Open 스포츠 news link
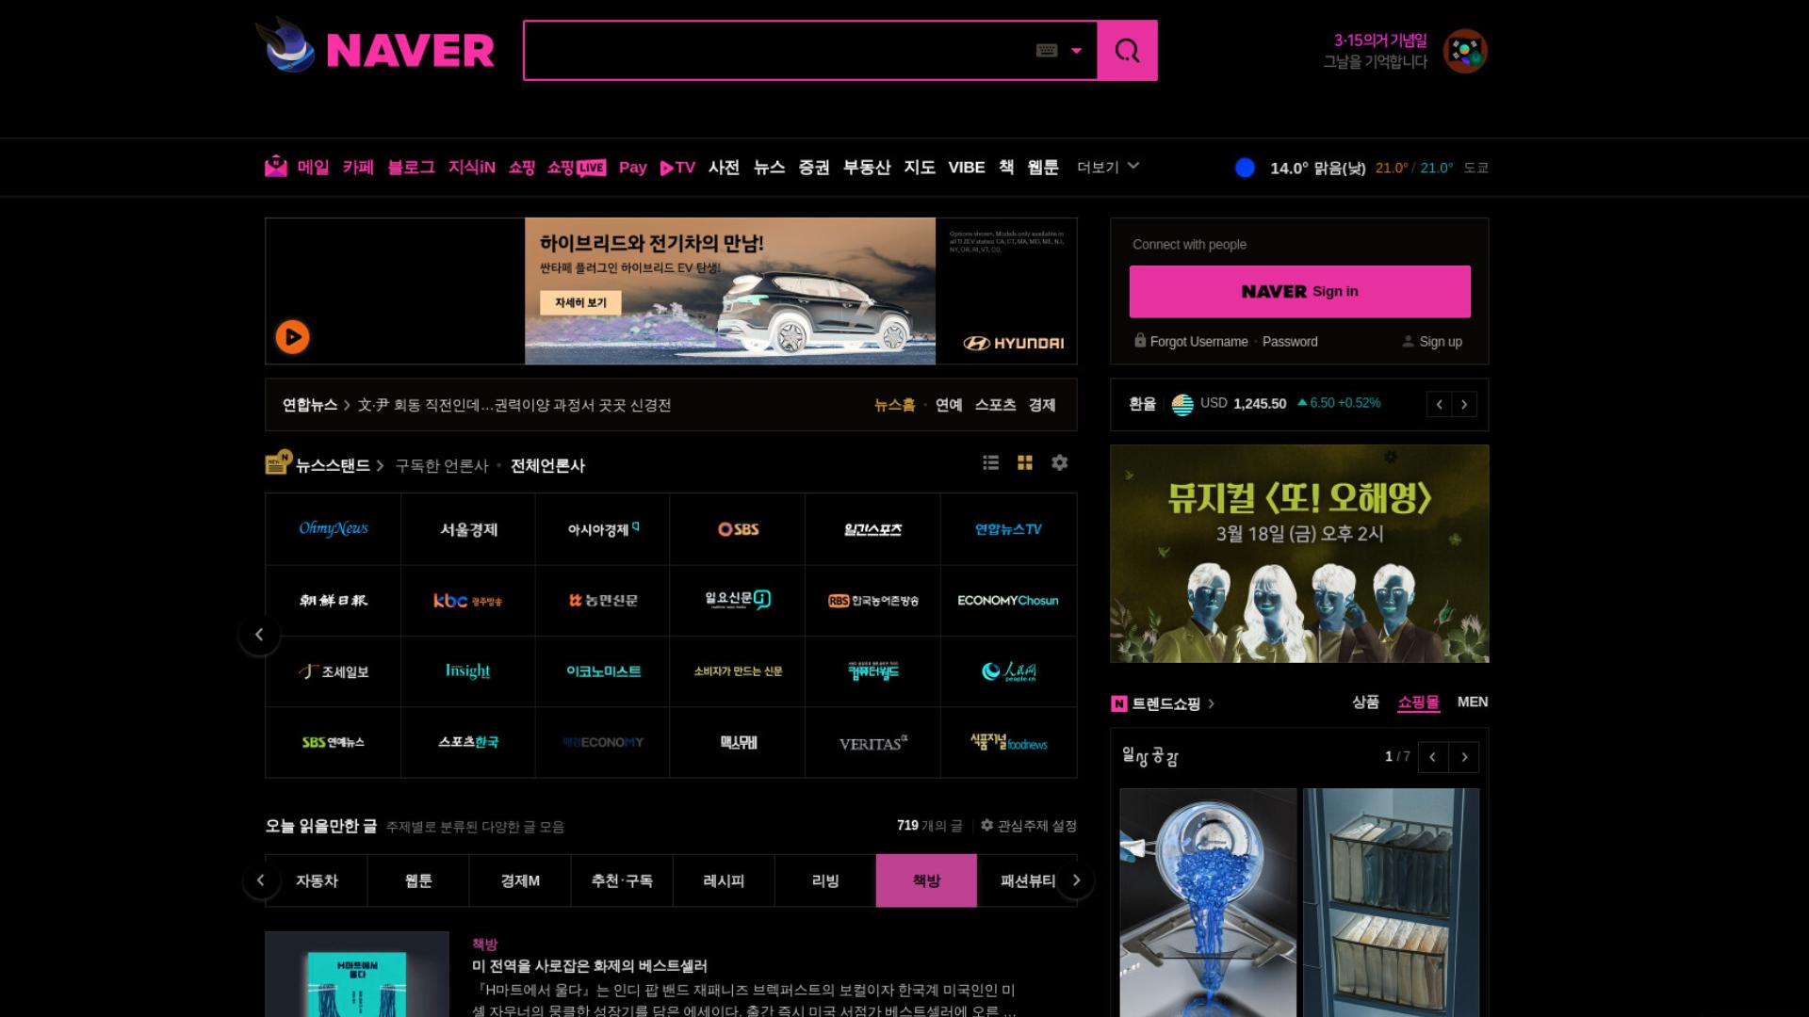Image resolution: width=1809 pixels, height=1017 pixels. click(995, 405)
